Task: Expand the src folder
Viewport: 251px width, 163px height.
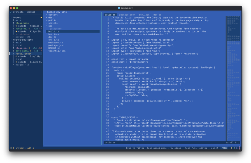Action: click(x=47, y=26)
